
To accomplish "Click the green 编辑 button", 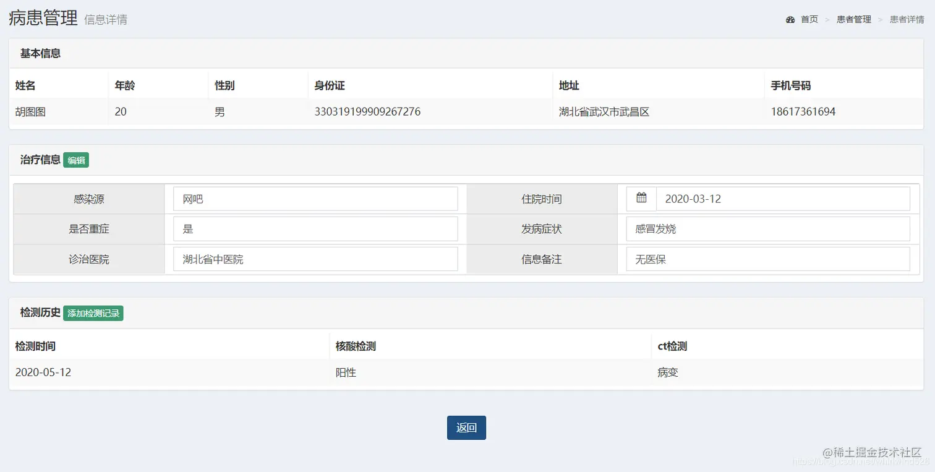I will [76, 160].
